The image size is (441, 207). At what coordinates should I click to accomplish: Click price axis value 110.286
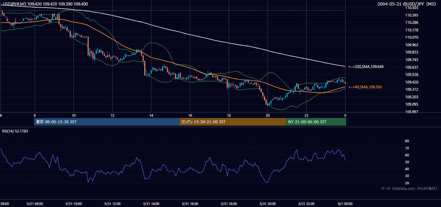click(x=412, y=22)
